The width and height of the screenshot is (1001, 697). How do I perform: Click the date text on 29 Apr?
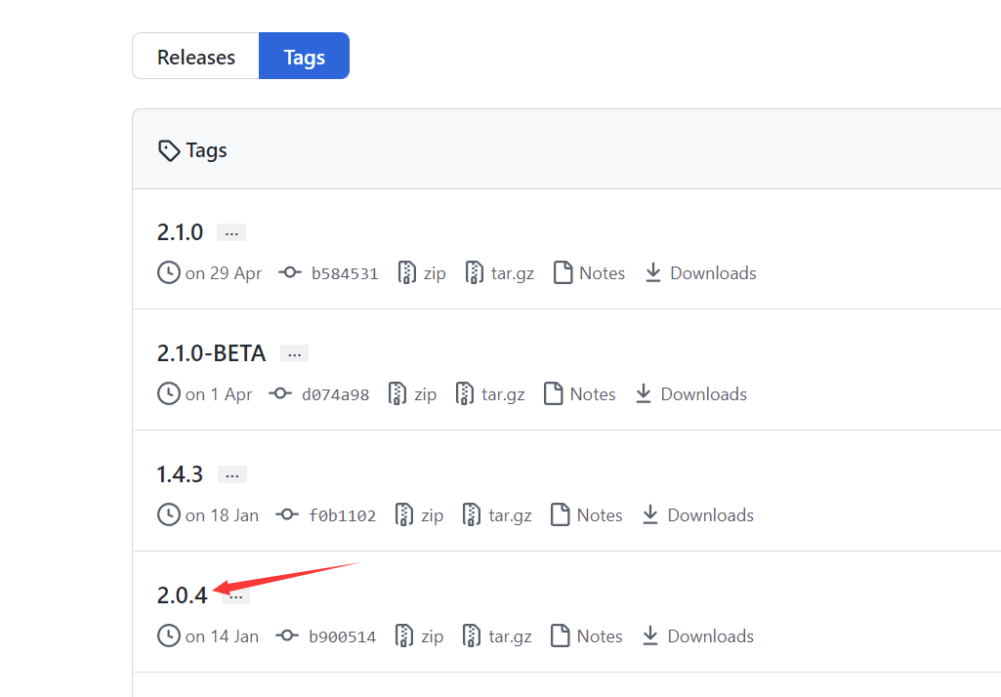point(224,273)
